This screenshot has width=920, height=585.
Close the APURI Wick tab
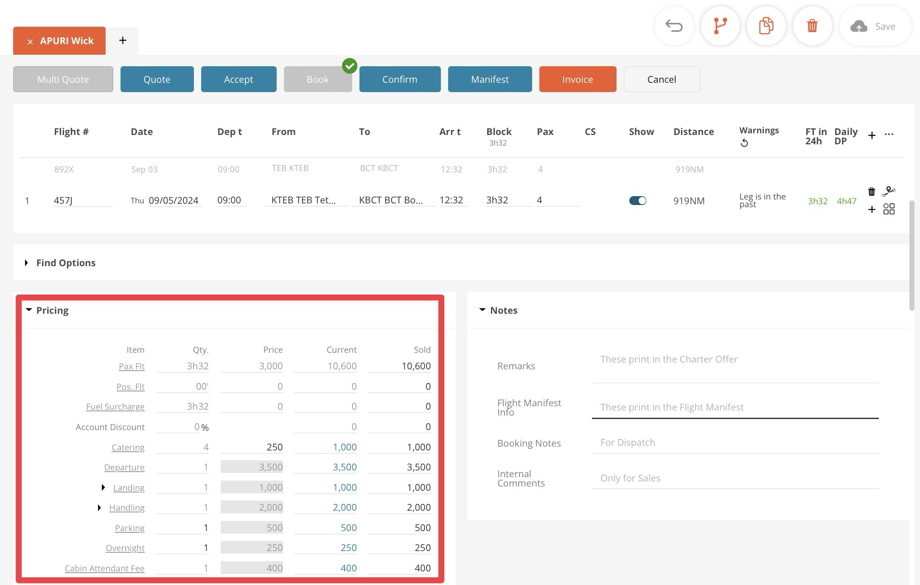pos(30,42)
